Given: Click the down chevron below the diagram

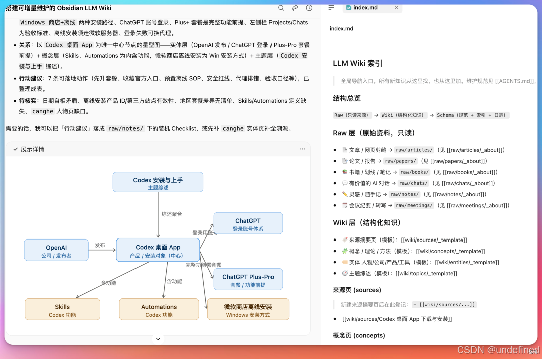Looking at the screenshot, I should point(158,339).
